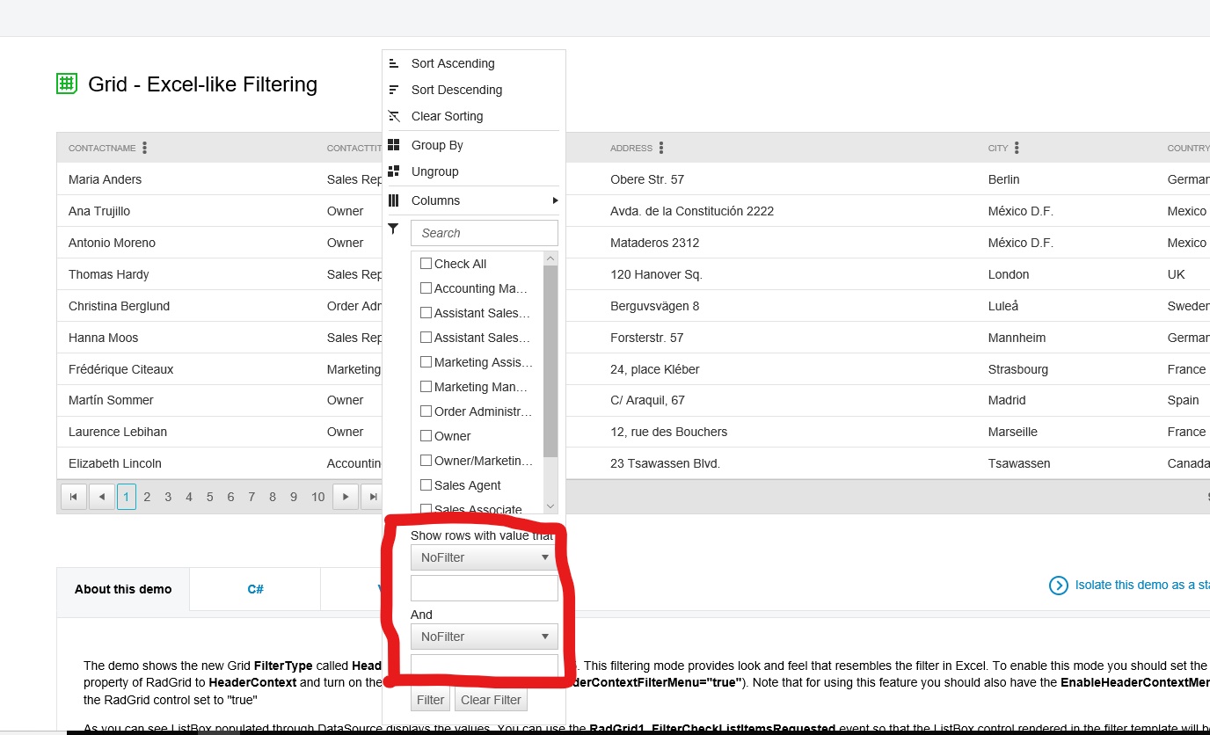Tick the Check All checkbox
Image resolution: width=1210 pixels, height=735 pixels.
[x=426, y=264]
